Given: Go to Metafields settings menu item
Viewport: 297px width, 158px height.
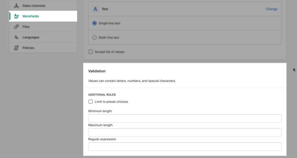Looking at the screenshot, I should 43,16.
